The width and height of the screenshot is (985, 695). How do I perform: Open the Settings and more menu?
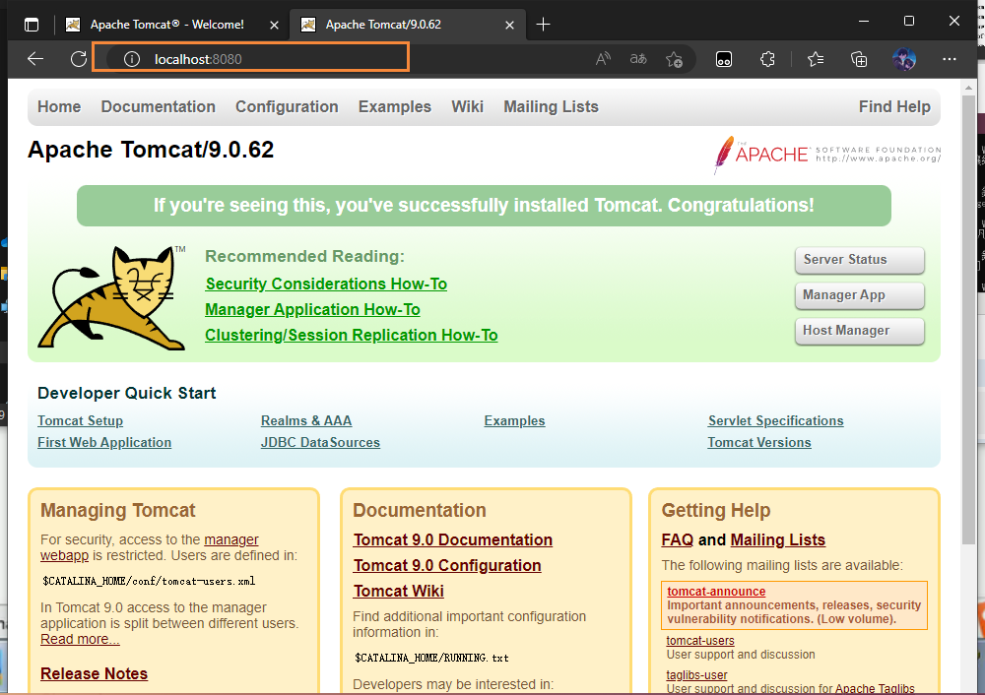pos(950,59)
